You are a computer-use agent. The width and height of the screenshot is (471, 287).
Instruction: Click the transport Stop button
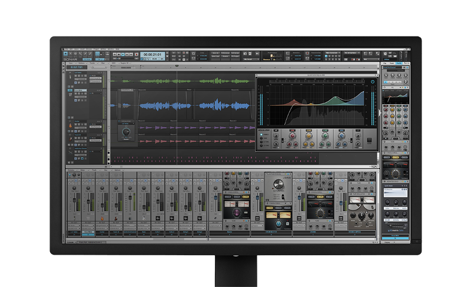[x=119, y=54]
